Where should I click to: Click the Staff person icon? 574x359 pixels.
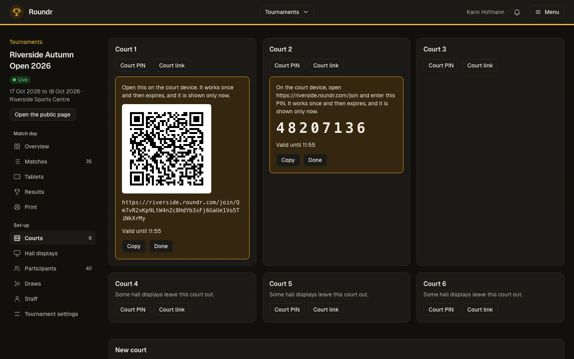point(17,299)
